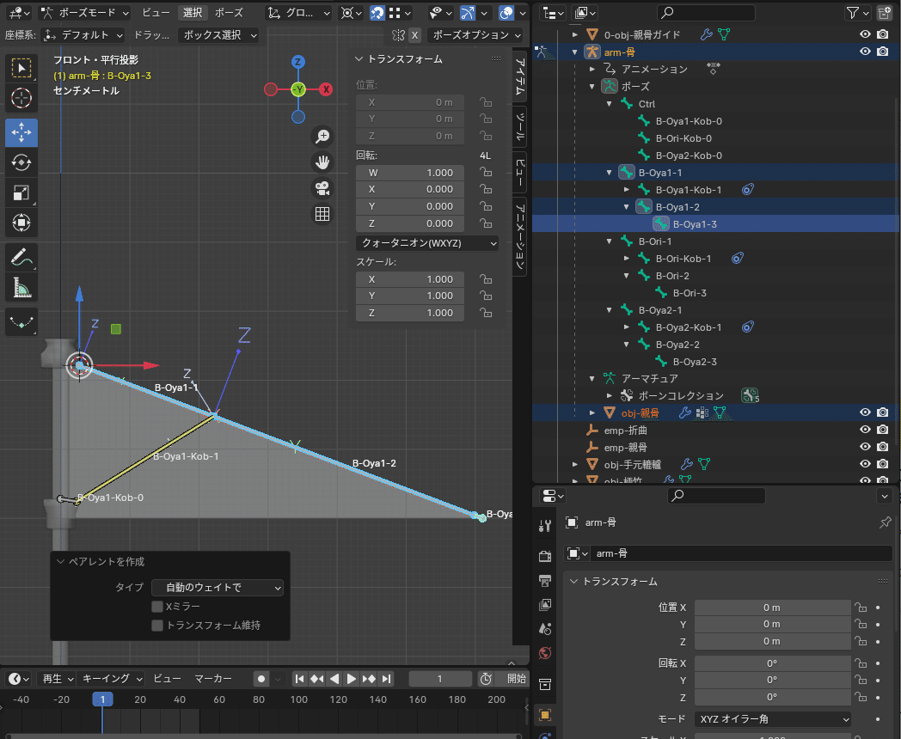
Task: Select the Annotate pencil tool
Action: pyautogui.click(x=21, y=256)
